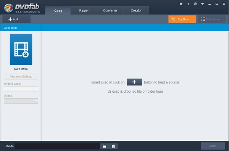
Task: Select the Copy tab
Action: (x=58, y=11)
